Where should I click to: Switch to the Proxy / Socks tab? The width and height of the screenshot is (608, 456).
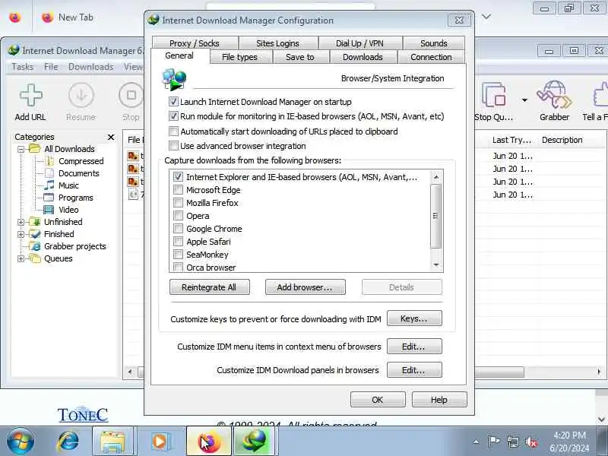(195, 43)
